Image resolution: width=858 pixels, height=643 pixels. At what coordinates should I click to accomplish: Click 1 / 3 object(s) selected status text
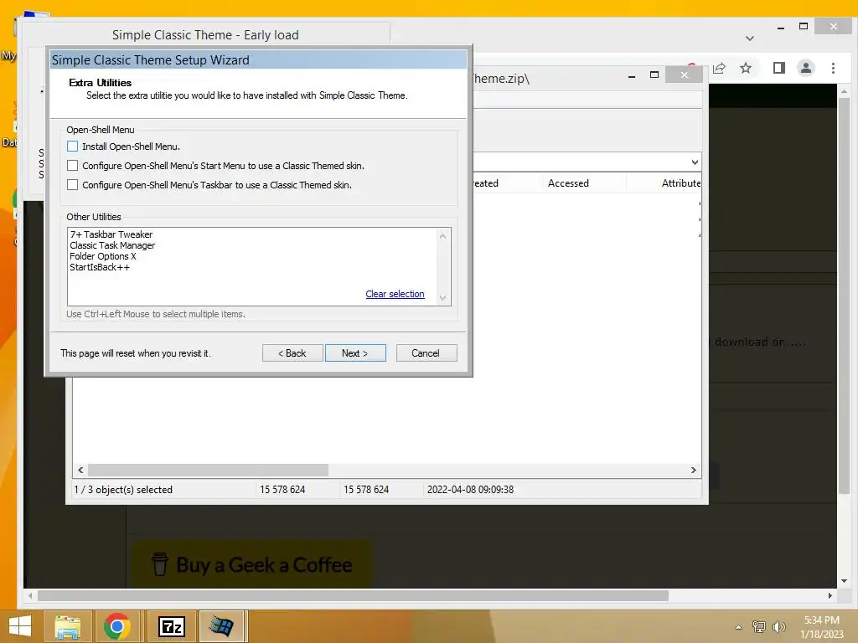coord(123,489)
